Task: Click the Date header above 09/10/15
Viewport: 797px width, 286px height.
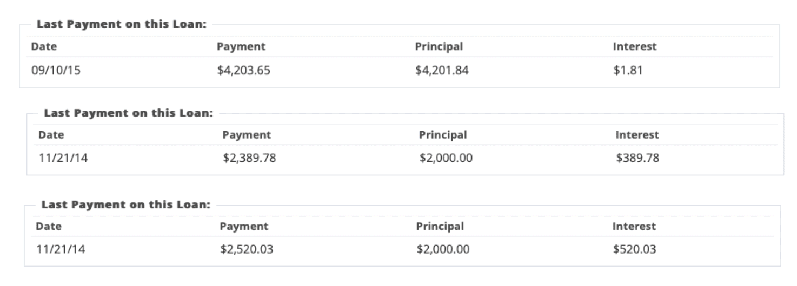Action: coord(44,47)
